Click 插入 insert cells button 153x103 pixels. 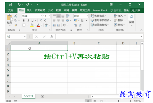pyautogui.click(x=118, y=16)
